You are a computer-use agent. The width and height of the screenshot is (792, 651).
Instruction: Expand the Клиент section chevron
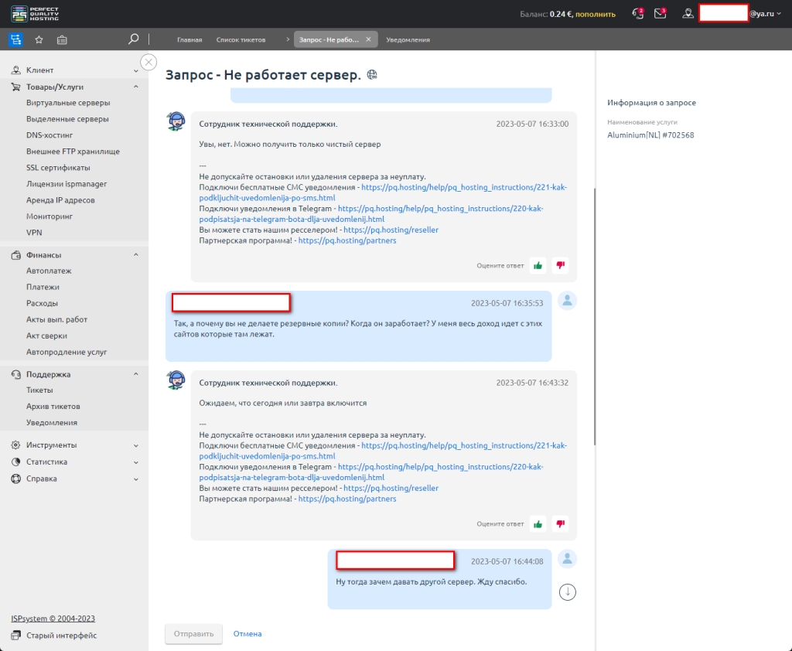tap(136, 70)
